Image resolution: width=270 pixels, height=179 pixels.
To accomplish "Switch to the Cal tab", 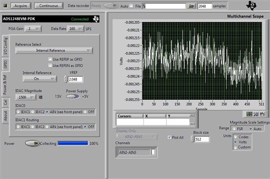I will [x=5, y=102].
